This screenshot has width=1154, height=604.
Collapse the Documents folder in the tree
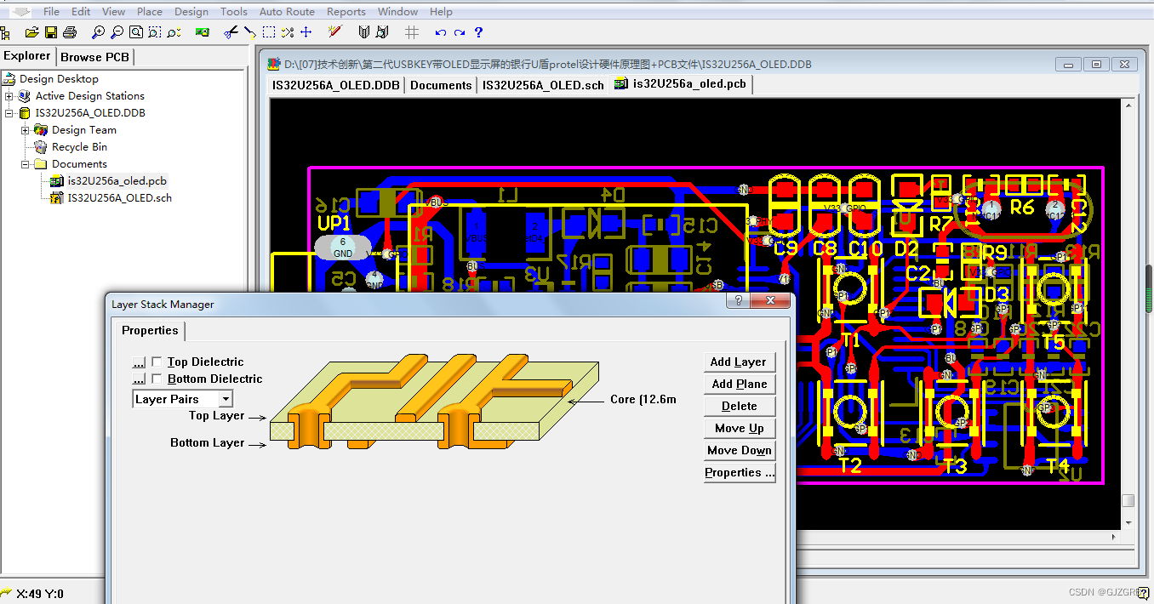[x=26, y=163]
